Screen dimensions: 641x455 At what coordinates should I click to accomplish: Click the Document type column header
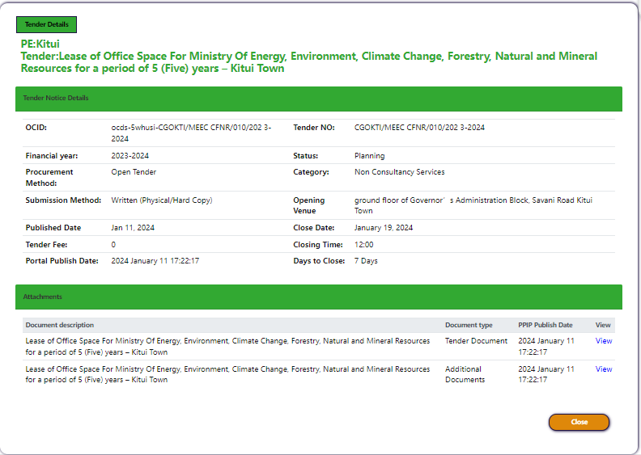click(x=469, y=325)
